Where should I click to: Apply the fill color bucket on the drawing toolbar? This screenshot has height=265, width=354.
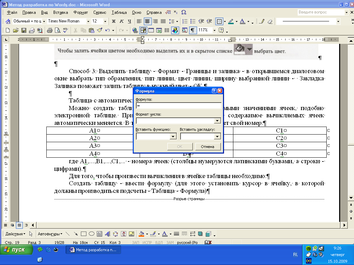pyautogui.click(x=141, y=234)
